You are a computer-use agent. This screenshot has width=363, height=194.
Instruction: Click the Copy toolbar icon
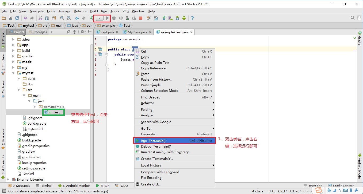click(47, 18)
